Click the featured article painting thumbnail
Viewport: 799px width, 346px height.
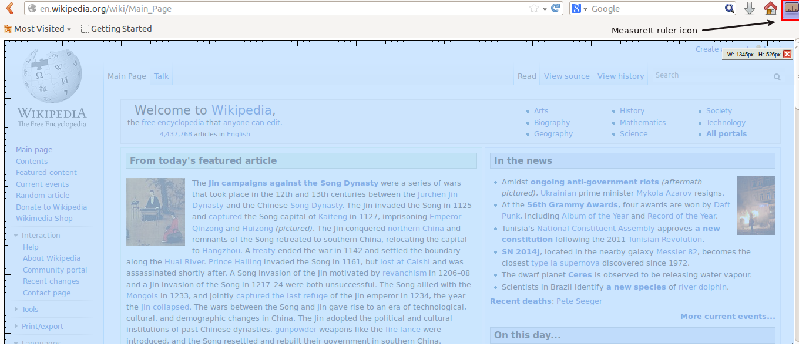(156, 212)
